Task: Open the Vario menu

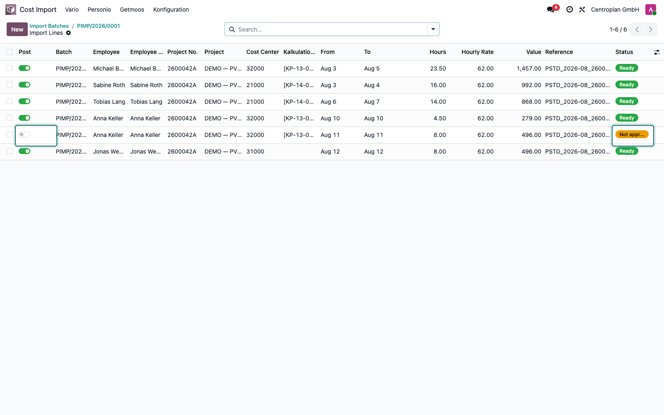Action: [72, 10]
